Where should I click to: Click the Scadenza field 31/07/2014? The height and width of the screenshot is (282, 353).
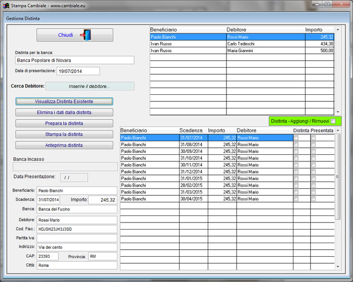[x=48, y=200]
